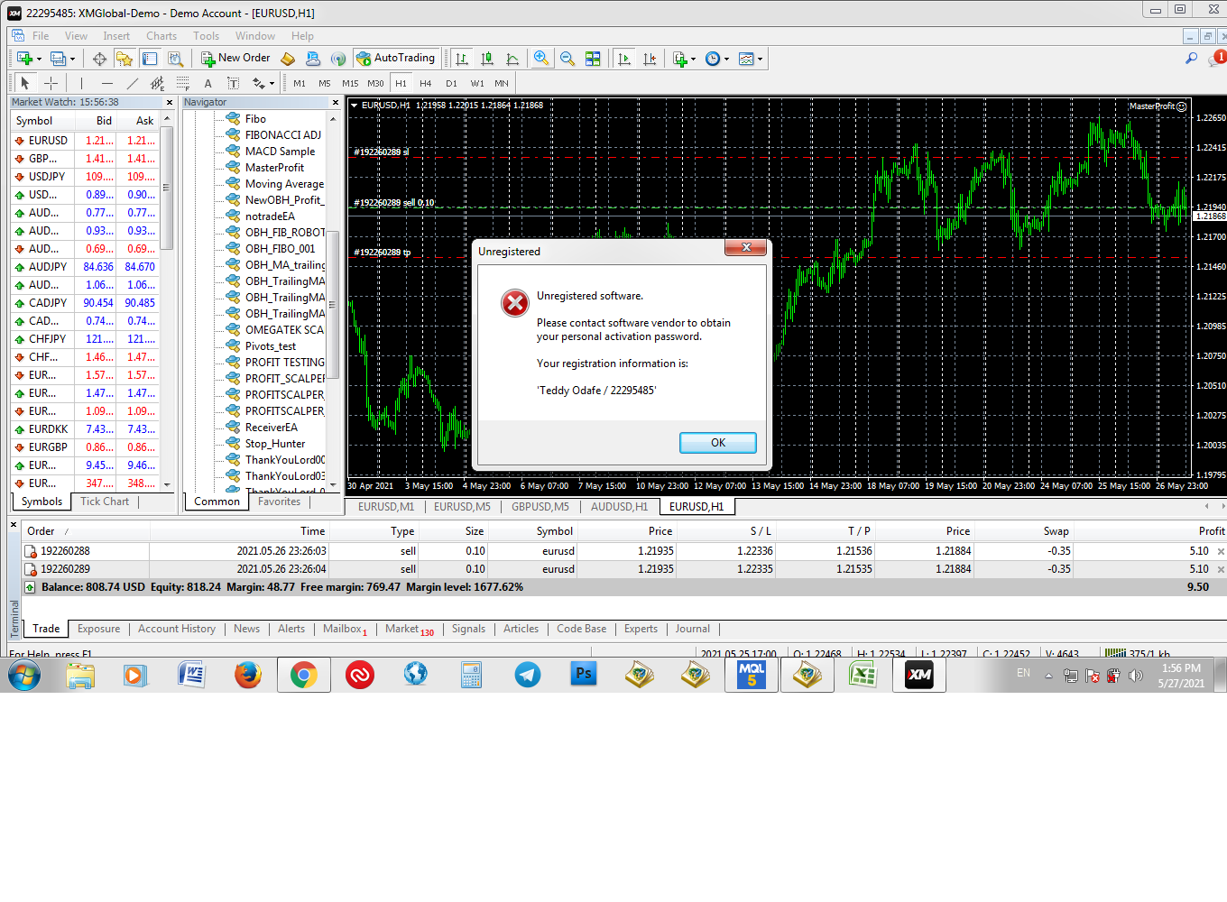Select the candlestick chart type icon

point(487,59)
